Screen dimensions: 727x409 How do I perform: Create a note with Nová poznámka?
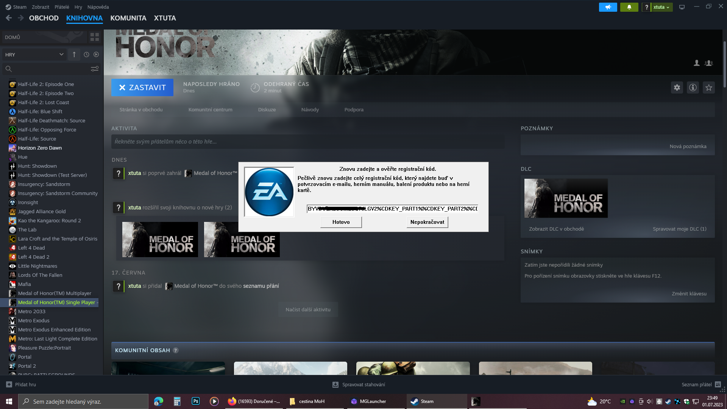688,147
